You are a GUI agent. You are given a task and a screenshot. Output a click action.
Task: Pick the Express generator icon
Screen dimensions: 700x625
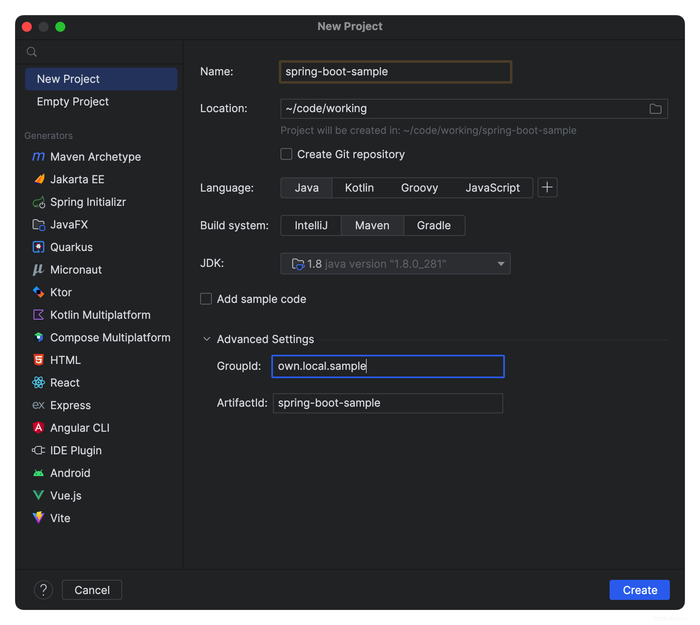click(x=39, y=405)
